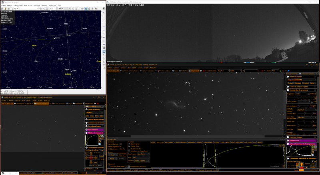Viewport: 320px width, 175px height.
Task: Click the red stop center of small SharpCap direction pad
Action: (91, 158)
